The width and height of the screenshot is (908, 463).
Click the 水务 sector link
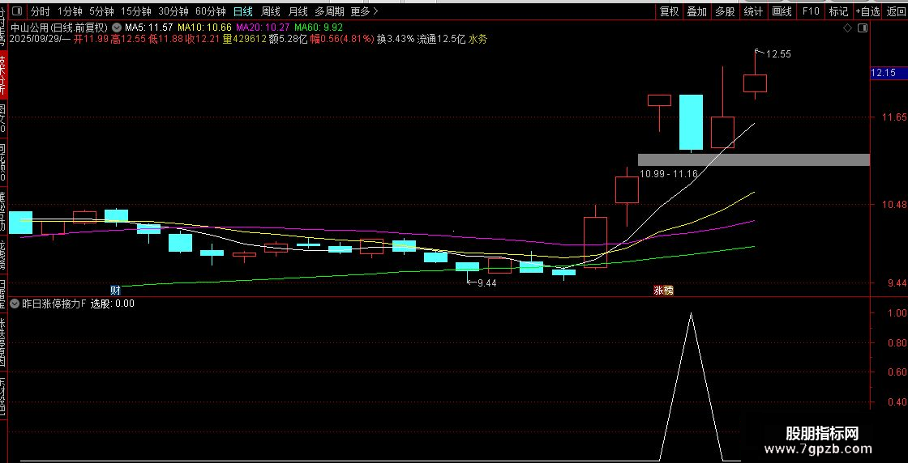tap(478, 40)
